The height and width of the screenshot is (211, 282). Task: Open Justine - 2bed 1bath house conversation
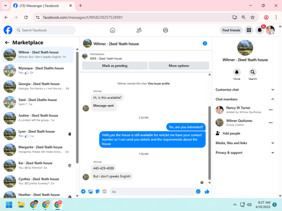(x=38, y=118)
